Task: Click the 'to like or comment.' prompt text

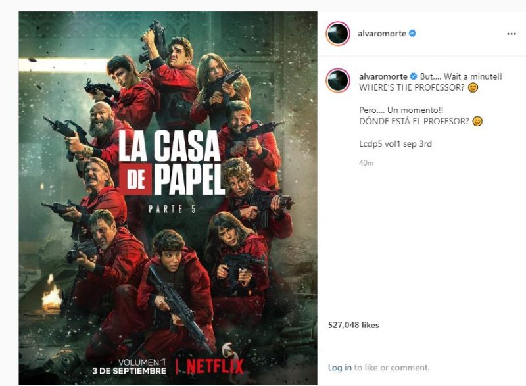Action: pos(392,368)
